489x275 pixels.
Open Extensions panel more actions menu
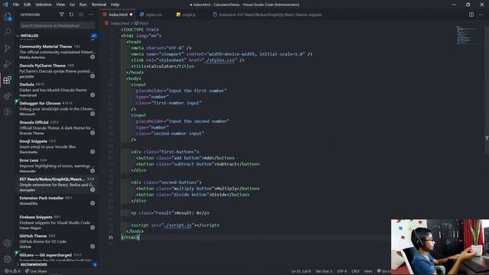click(91, 15)
